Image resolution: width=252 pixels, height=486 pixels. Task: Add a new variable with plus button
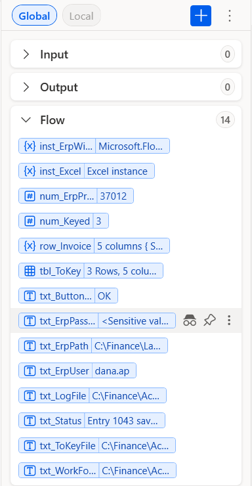201,16
